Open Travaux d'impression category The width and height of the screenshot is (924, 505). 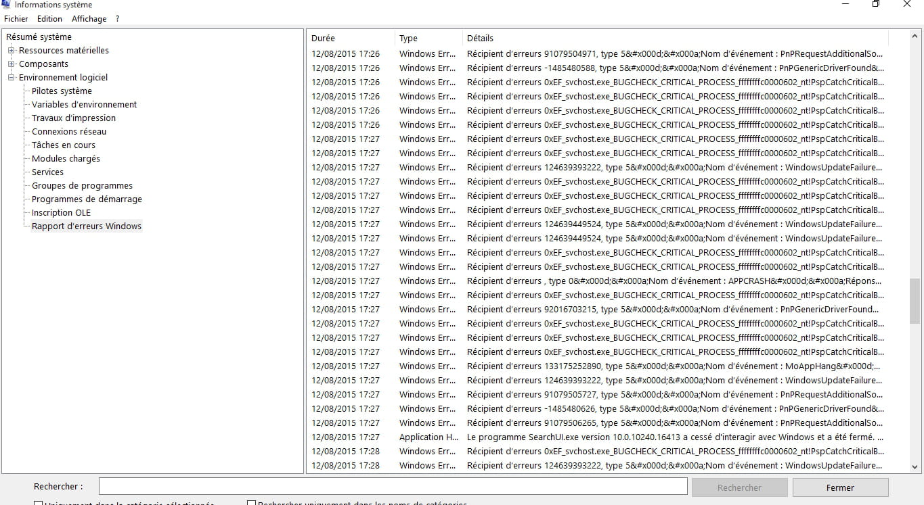[x=74, y=118]
